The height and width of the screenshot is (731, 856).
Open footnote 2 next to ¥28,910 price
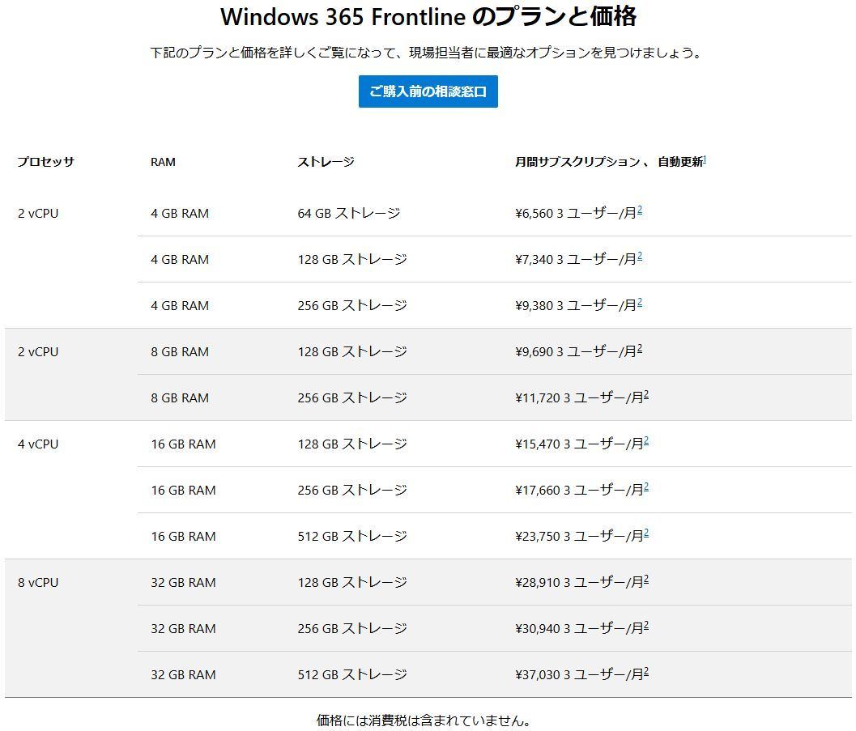click(x=645, y=580)
